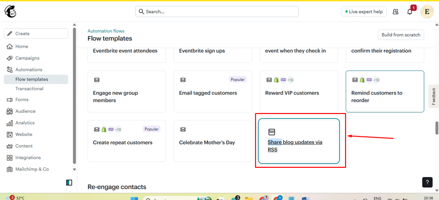439x200 pixels.
Task: Open the taskbar clock showing 20:36
Action: 429,198
